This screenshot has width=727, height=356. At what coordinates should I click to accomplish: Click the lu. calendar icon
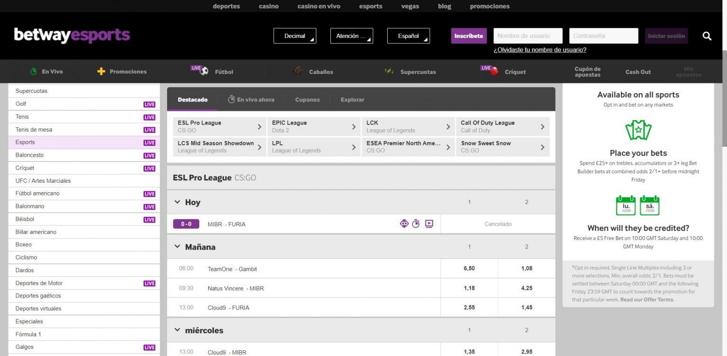pyautogui.click(x=626, y=205)
